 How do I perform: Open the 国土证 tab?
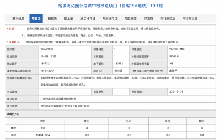[x=69, y=18]
